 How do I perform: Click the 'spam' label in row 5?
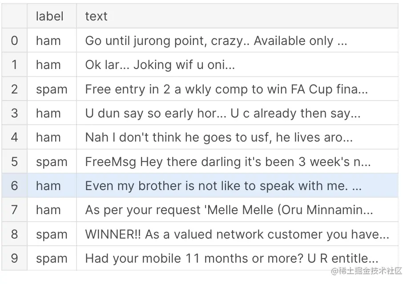point(52,161)
